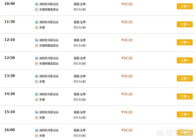Click the 安康 destination in 15:10 row
Image resolution: width=196 pixels, height=139 pixels.
[42, 118]
